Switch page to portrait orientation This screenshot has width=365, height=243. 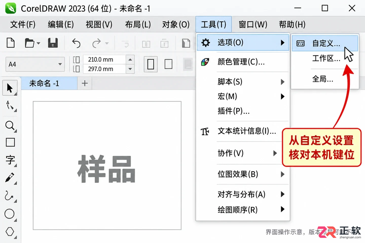coord(151,64)
